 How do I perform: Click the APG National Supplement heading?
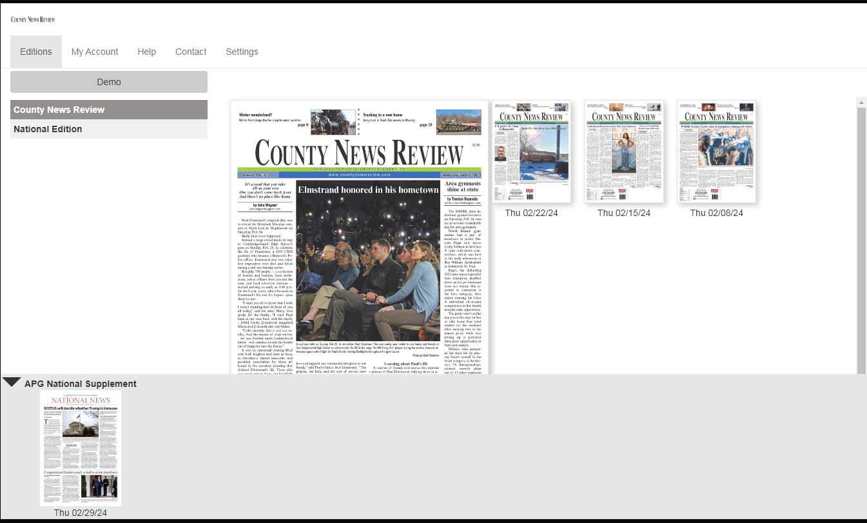tap(81, 384)
